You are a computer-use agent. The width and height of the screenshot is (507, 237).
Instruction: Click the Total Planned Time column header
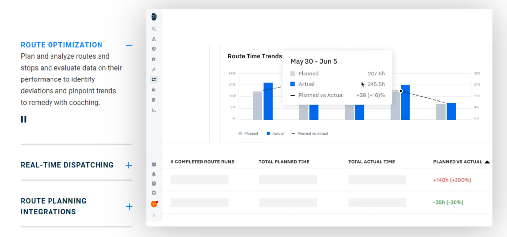284,162
